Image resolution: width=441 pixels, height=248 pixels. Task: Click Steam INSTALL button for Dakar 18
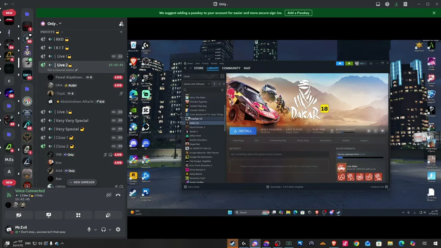[243, 131]
